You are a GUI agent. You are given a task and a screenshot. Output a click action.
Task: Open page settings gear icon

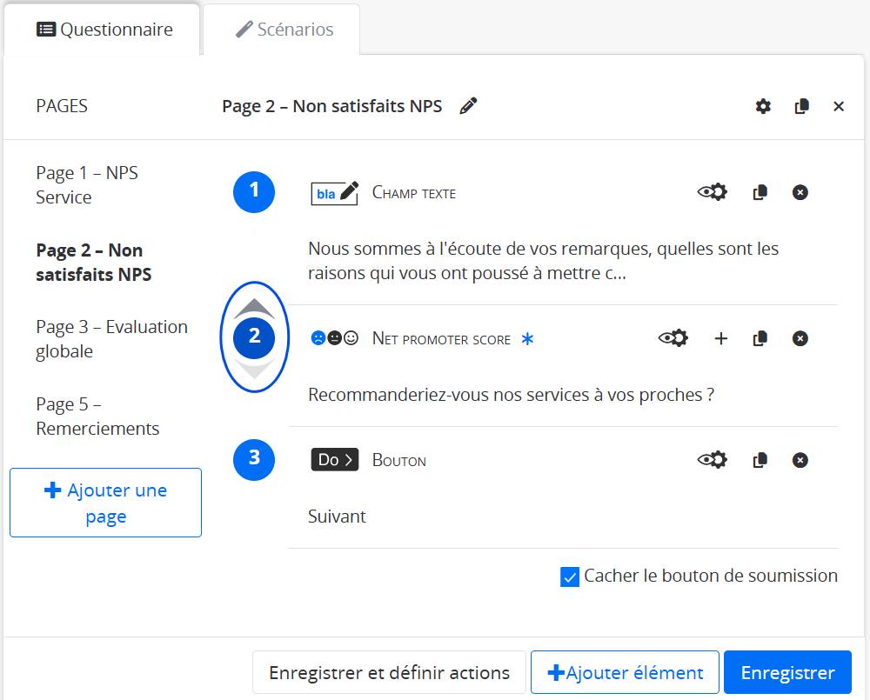click(763, 106)
